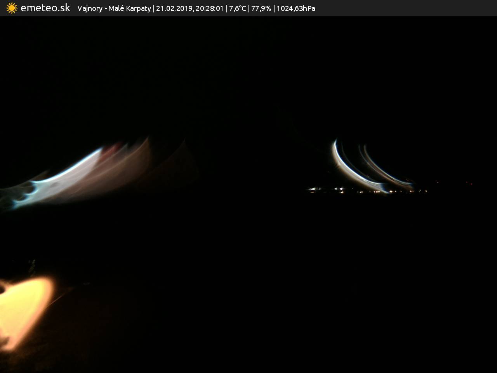Viewport: 497px width, 373px height.
Task: Click the row of distant town lights
Action: pos(369,190)
